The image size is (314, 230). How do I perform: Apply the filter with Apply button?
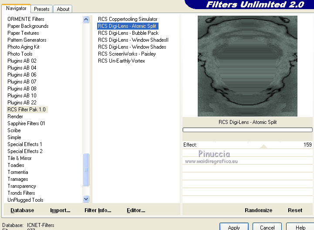click(x=234, y=227)
